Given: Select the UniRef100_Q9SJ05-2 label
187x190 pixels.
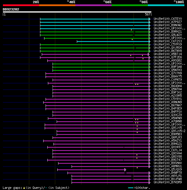Looking at the screenshot, I should point(169,131).
